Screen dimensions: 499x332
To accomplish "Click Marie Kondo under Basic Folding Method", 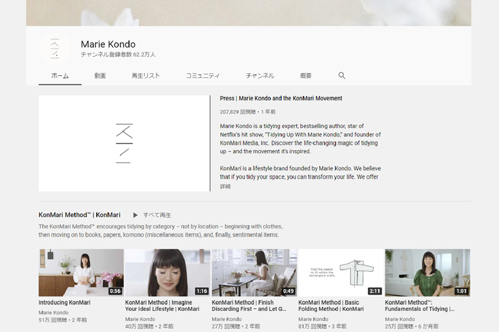I will [x=313, y=319].
